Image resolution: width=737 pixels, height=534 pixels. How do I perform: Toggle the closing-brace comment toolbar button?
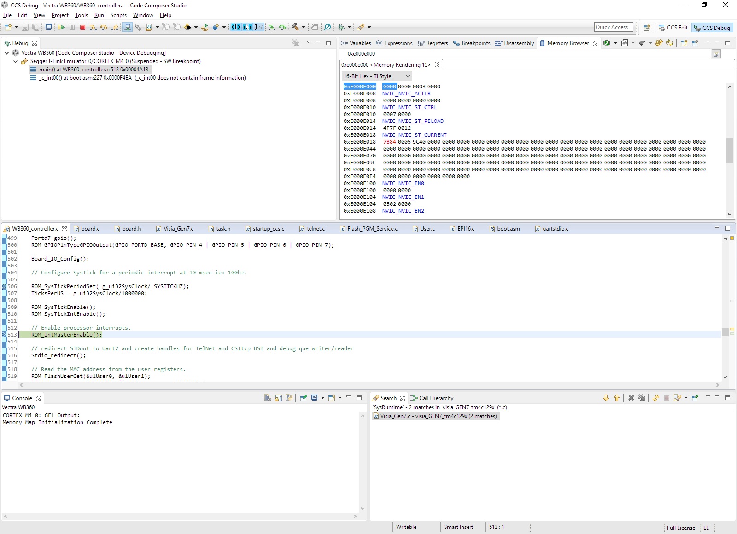[259, 27]
